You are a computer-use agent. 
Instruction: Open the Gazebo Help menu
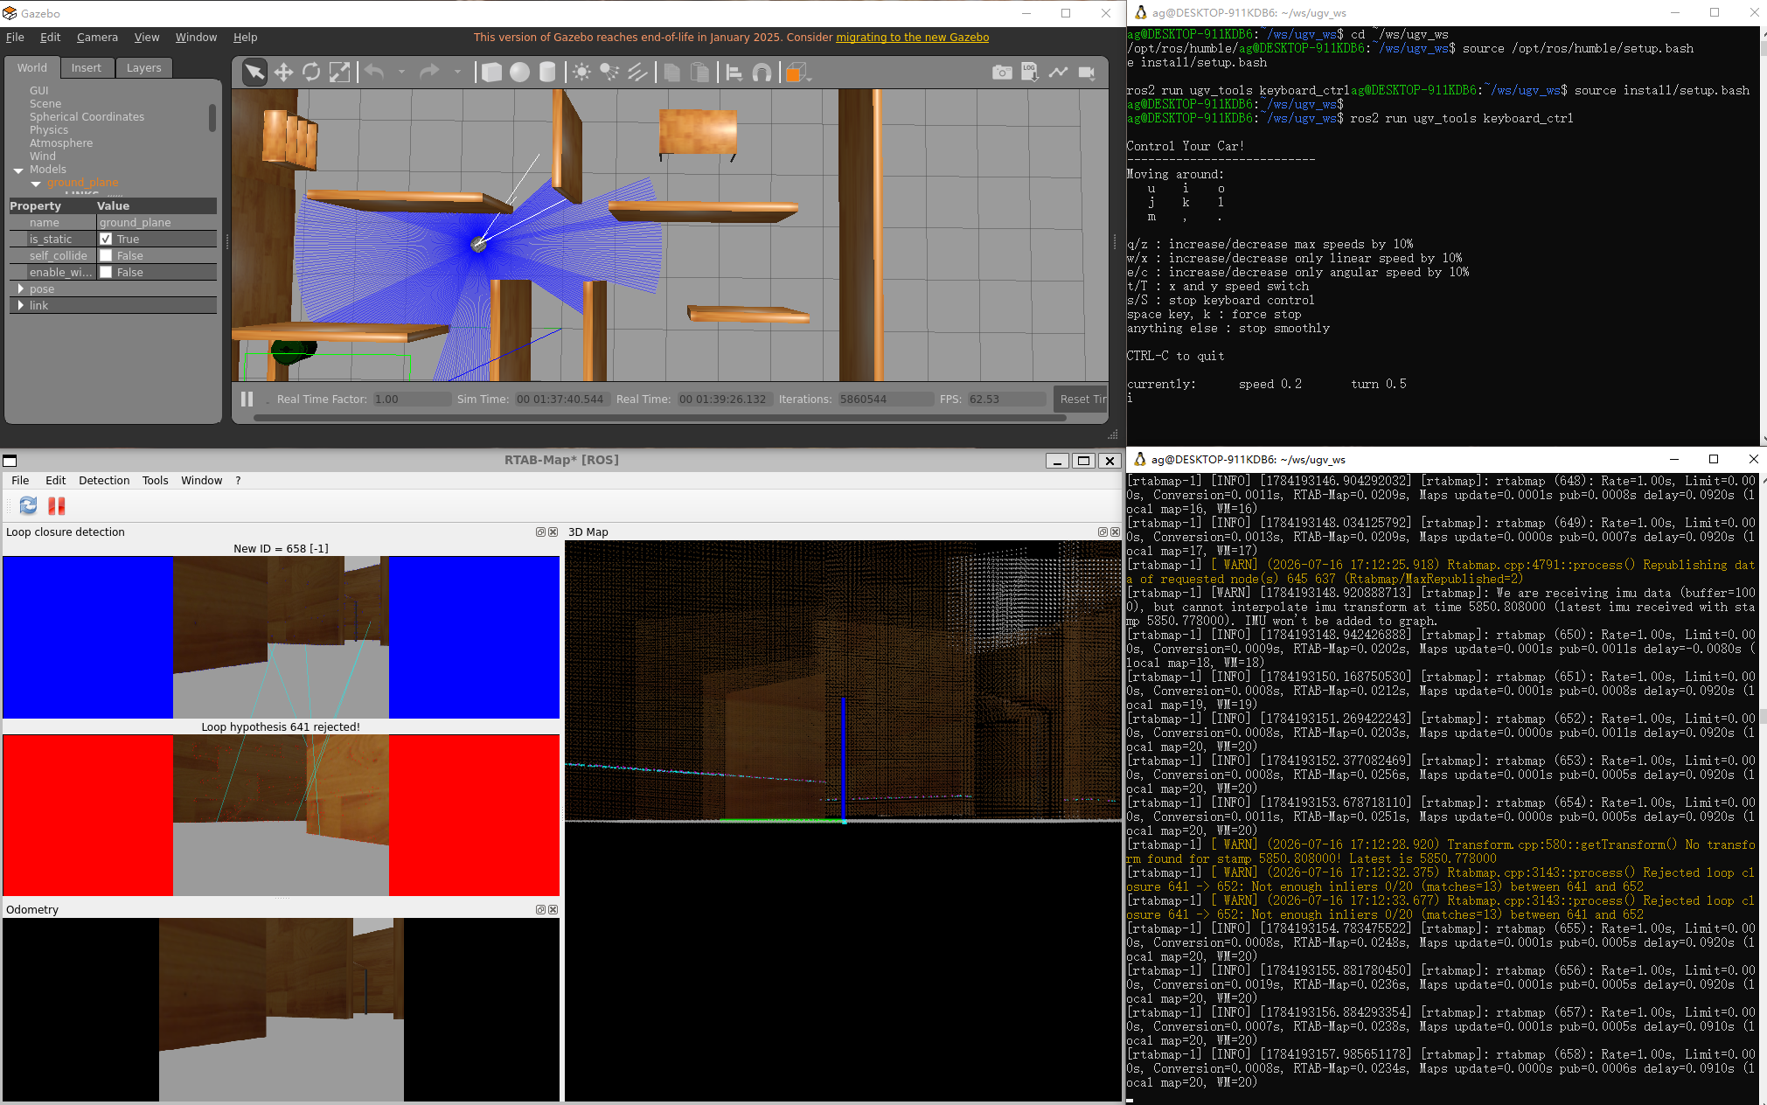245,37
